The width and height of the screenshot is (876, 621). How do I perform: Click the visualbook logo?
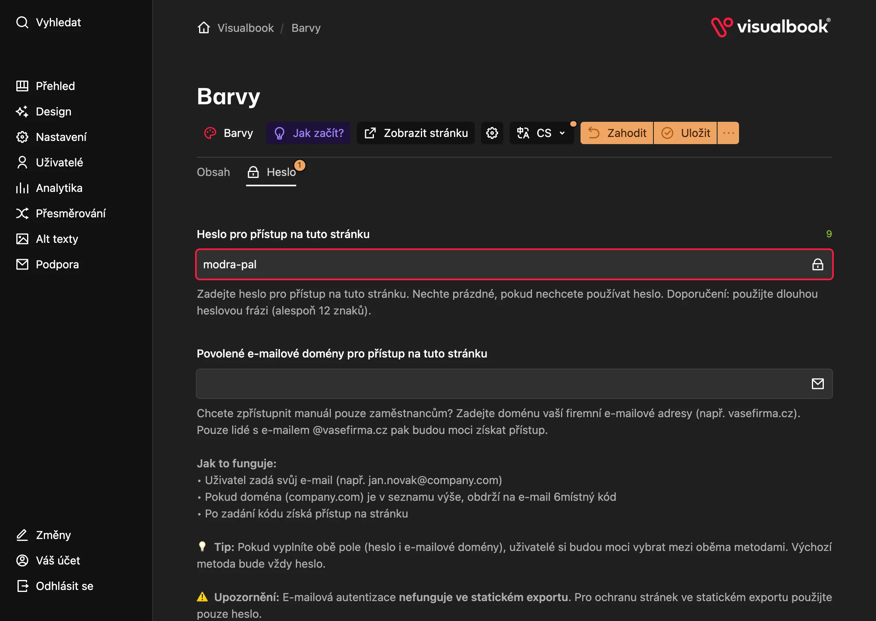click(x=771, y=27)
